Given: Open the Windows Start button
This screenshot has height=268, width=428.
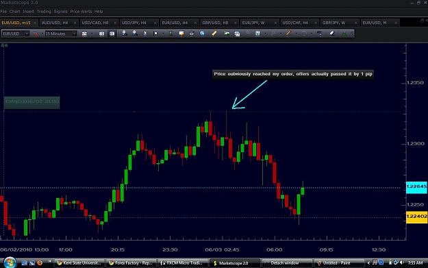Looking at the screenshot, I should point(10,263).
